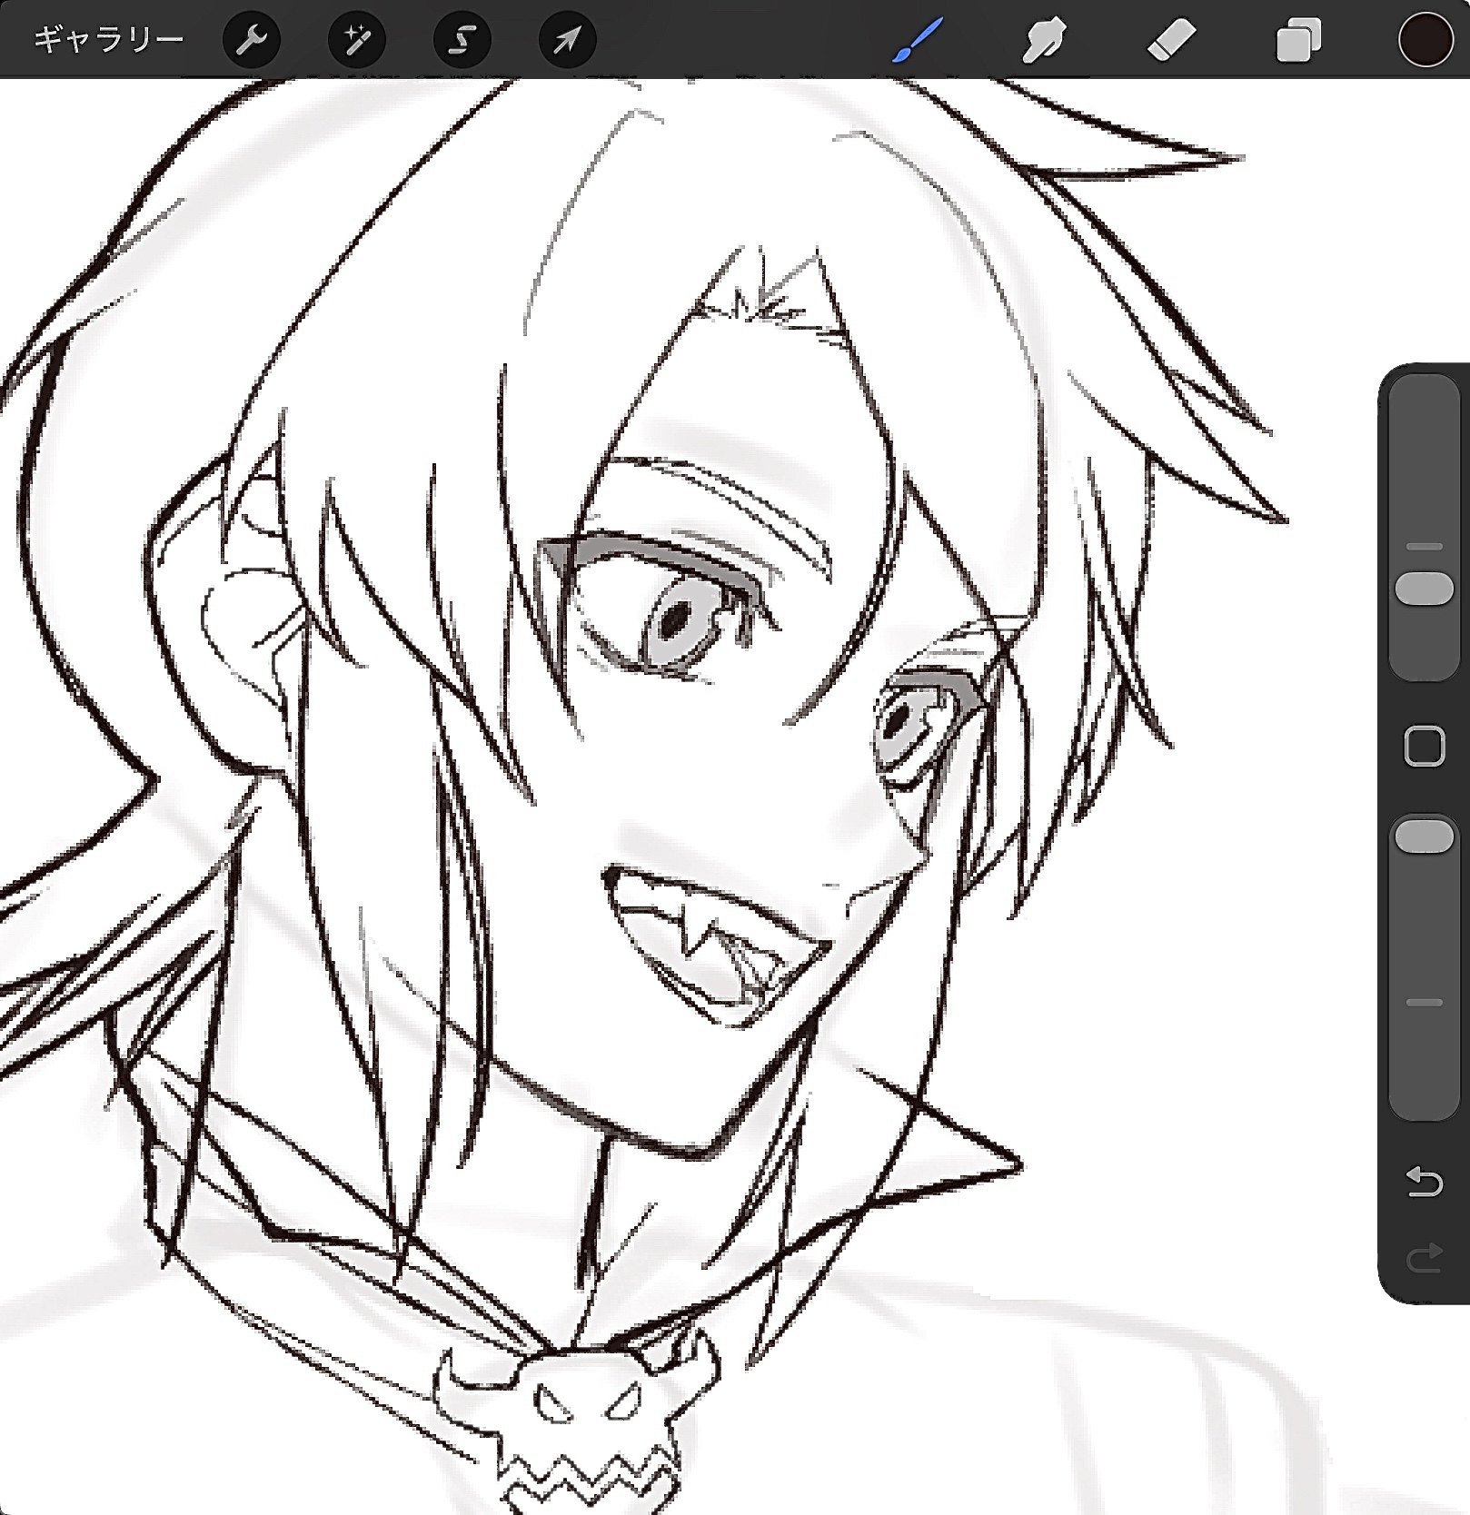
Task: Click the brush opacity slider handle
Action: [x=1424, y=837]
